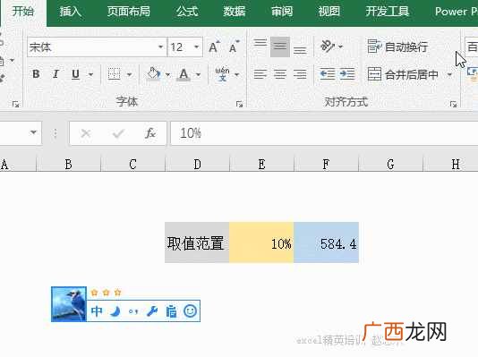The height and width of the screenshot is (357, 478).
Task: Open the IME smiley emoji icon
Action: (191, 311)
